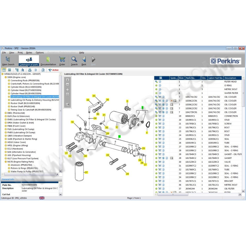Fit diagram to window with arrows icon
246x246 pixels.
pyautogui.click(x=67, y=90)
